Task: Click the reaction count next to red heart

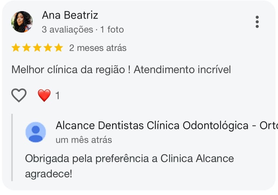Action: 57,96
